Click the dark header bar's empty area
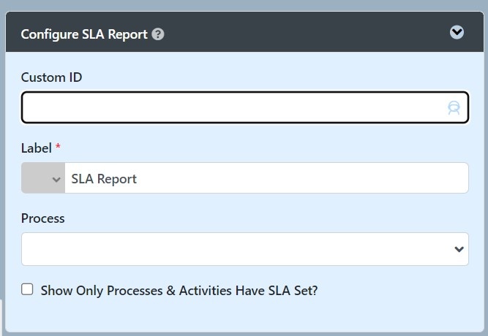Screen dimensions: 488x336 pyautogui.click(x=307, y=34)
